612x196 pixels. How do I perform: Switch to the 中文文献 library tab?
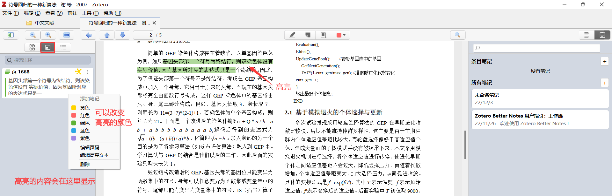click(40, 23)
